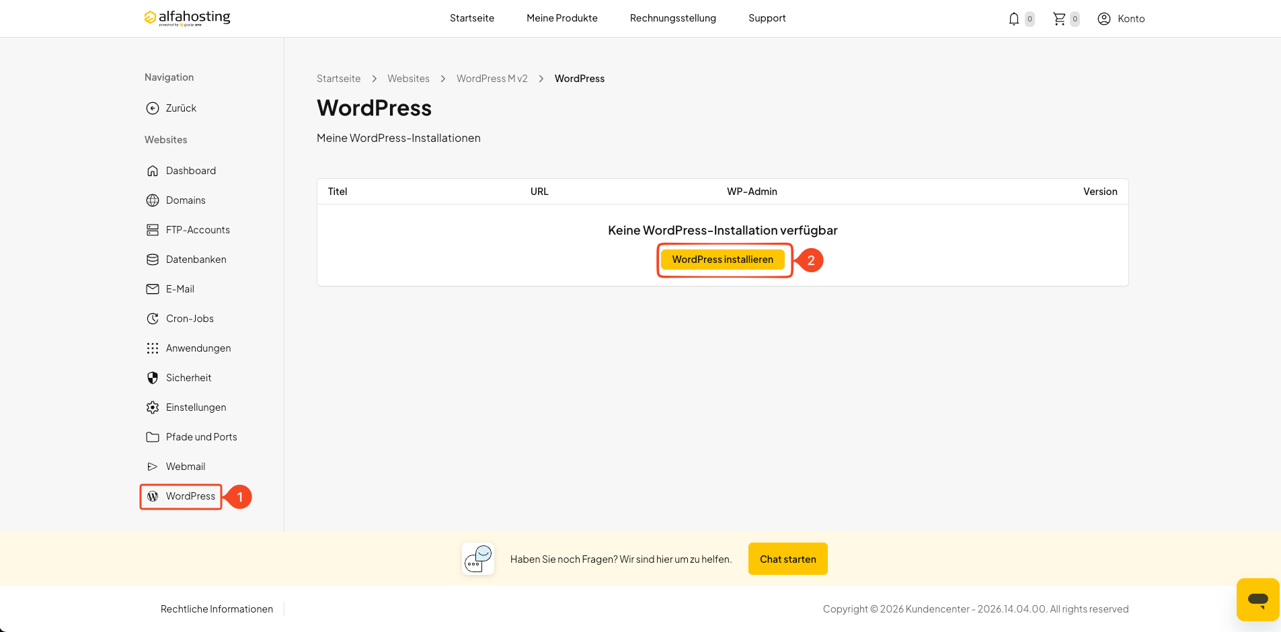Click the Einstellungen gear icon
1281x632 pixels.
pyautogui.click(x=153, y=407)
